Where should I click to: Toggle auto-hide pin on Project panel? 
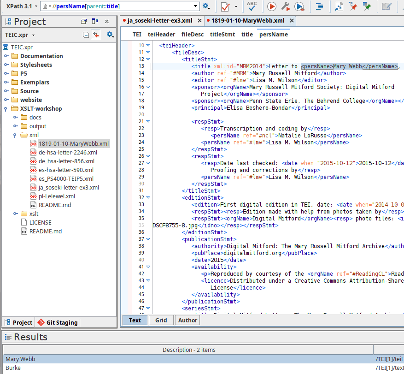pyautogui.click(x=95, y=21)
